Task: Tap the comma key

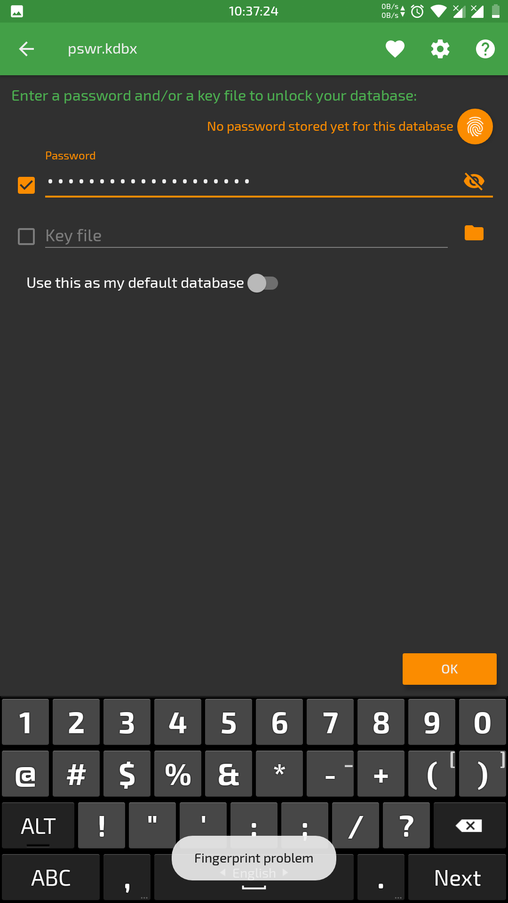Action: point(127,878)
